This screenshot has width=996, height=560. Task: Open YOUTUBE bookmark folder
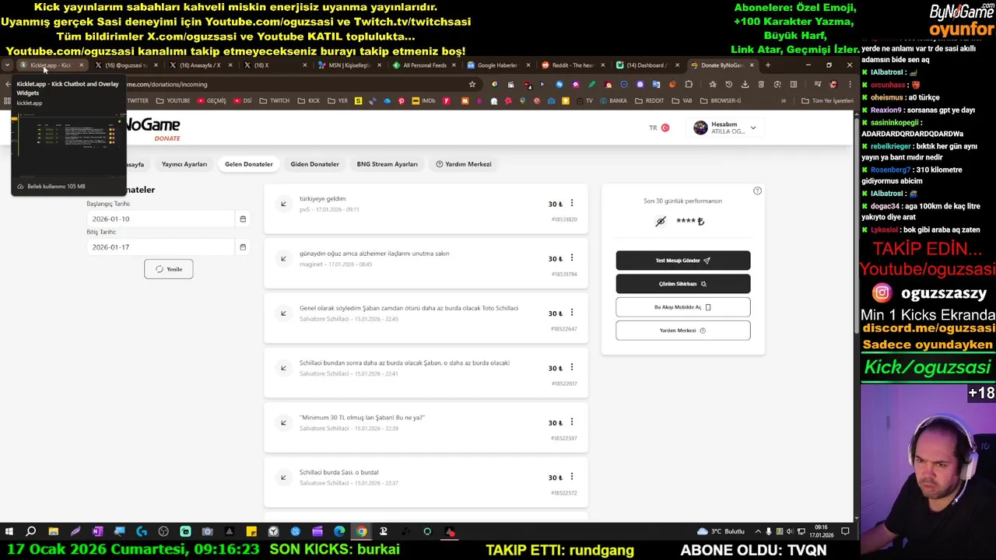(x=173, y=100)
